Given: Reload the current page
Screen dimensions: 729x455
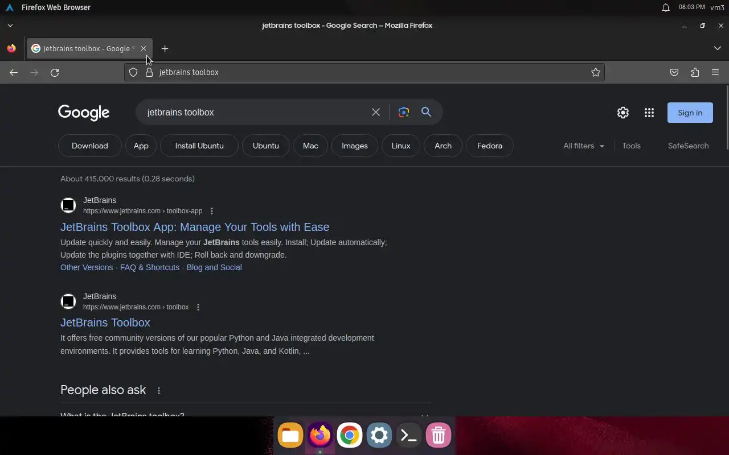Looking at the screenshot, I should pyautogui.click(x=55, y=72).
